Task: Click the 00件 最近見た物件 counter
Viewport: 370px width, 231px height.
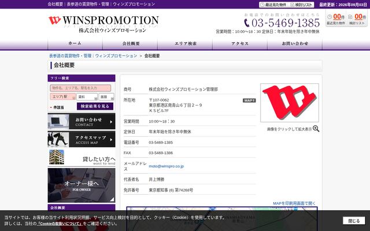Action: click(x=336, y=19)
